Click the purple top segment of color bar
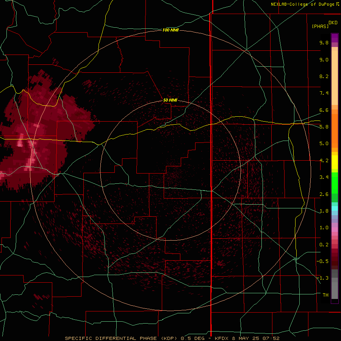The width and height of the screenshot is (341, 341). (x=335, y=38)
